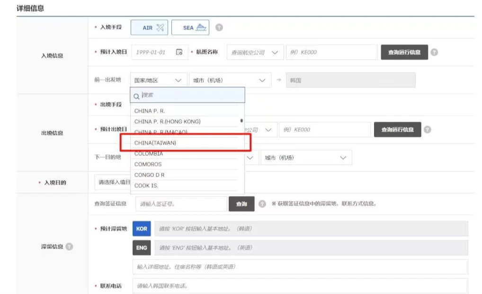Screen dimensions: 482x294
Task: Toggle KOR to enter Korean-language address
Action: coord(141,228)
